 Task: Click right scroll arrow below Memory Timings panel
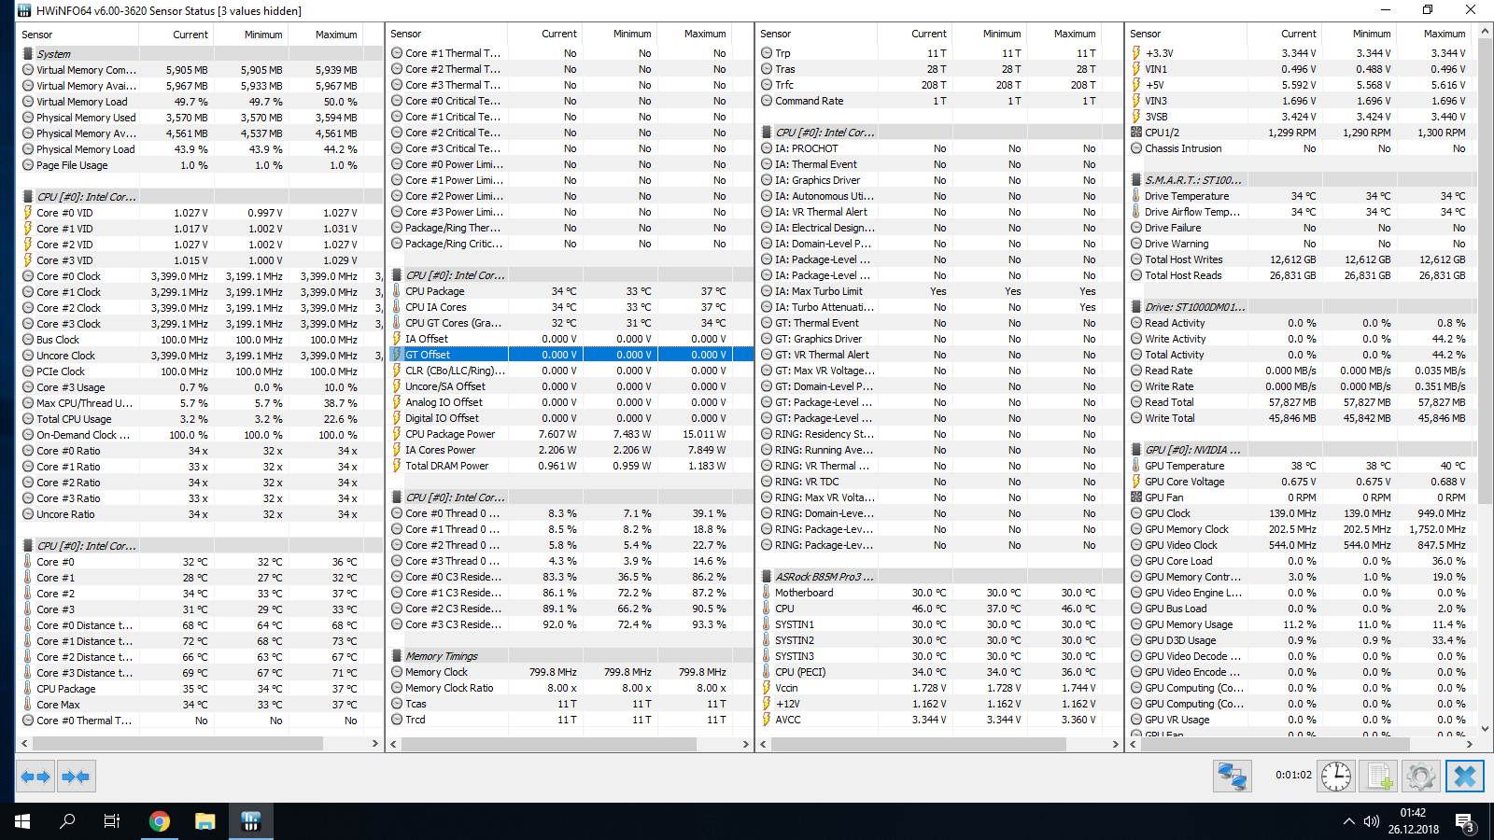pos(746,744)
